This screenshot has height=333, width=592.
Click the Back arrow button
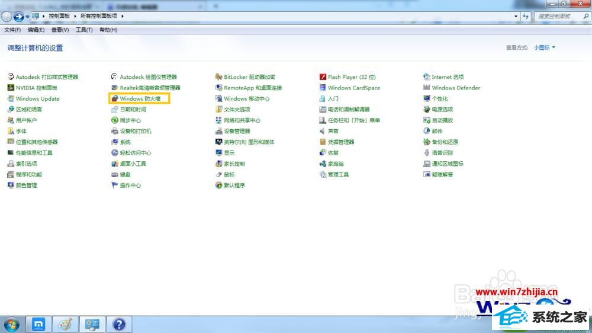(7, 16)
